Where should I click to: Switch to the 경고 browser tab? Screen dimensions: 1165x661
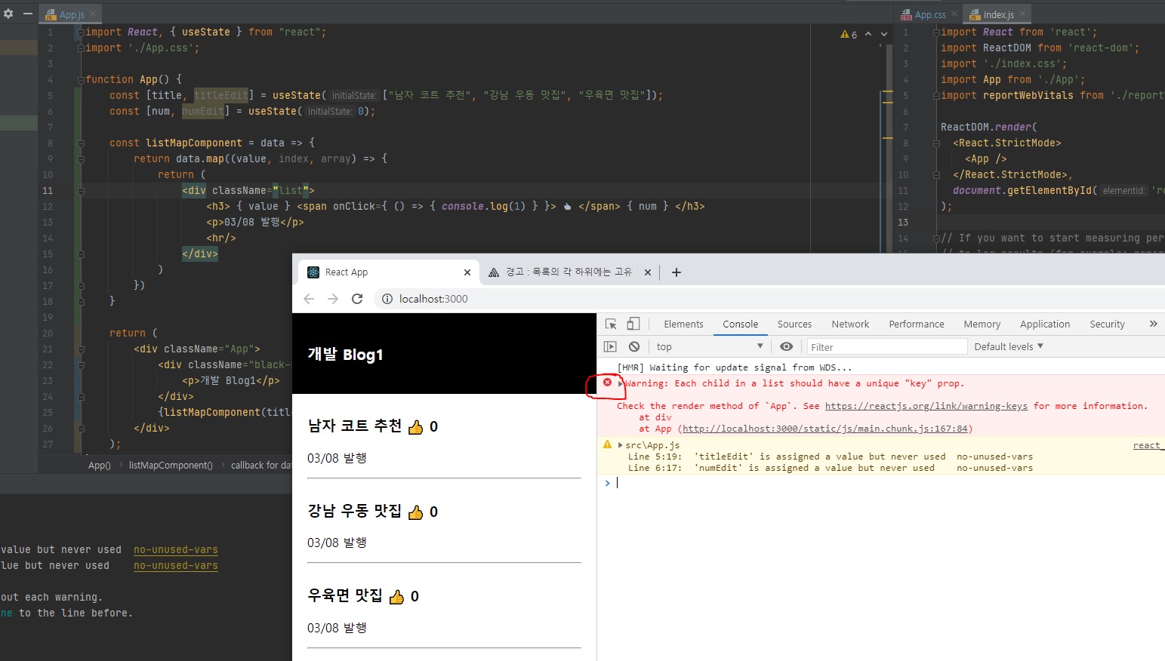point(568,272)
